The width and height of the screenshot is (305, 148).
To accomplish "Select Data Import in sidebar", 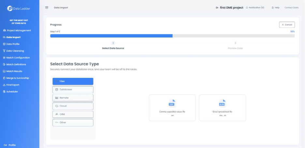I will point(12,37).
